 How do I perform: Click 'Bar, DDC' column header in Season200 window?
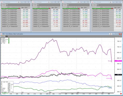point(118,8)
